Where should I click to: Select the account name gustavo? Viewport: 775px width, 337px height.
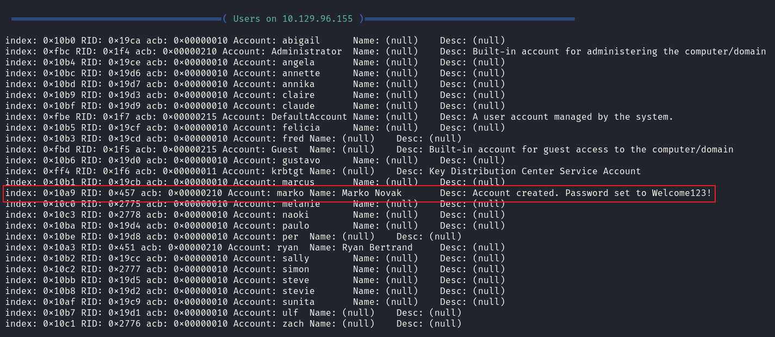click(x=301, y=160)
